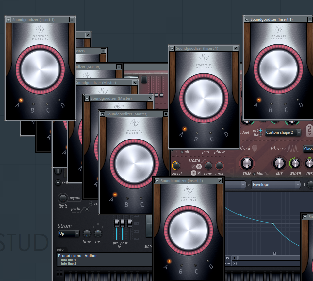Click the yellow speed knob
Screen dimensions: 313x281
(176, 166)
